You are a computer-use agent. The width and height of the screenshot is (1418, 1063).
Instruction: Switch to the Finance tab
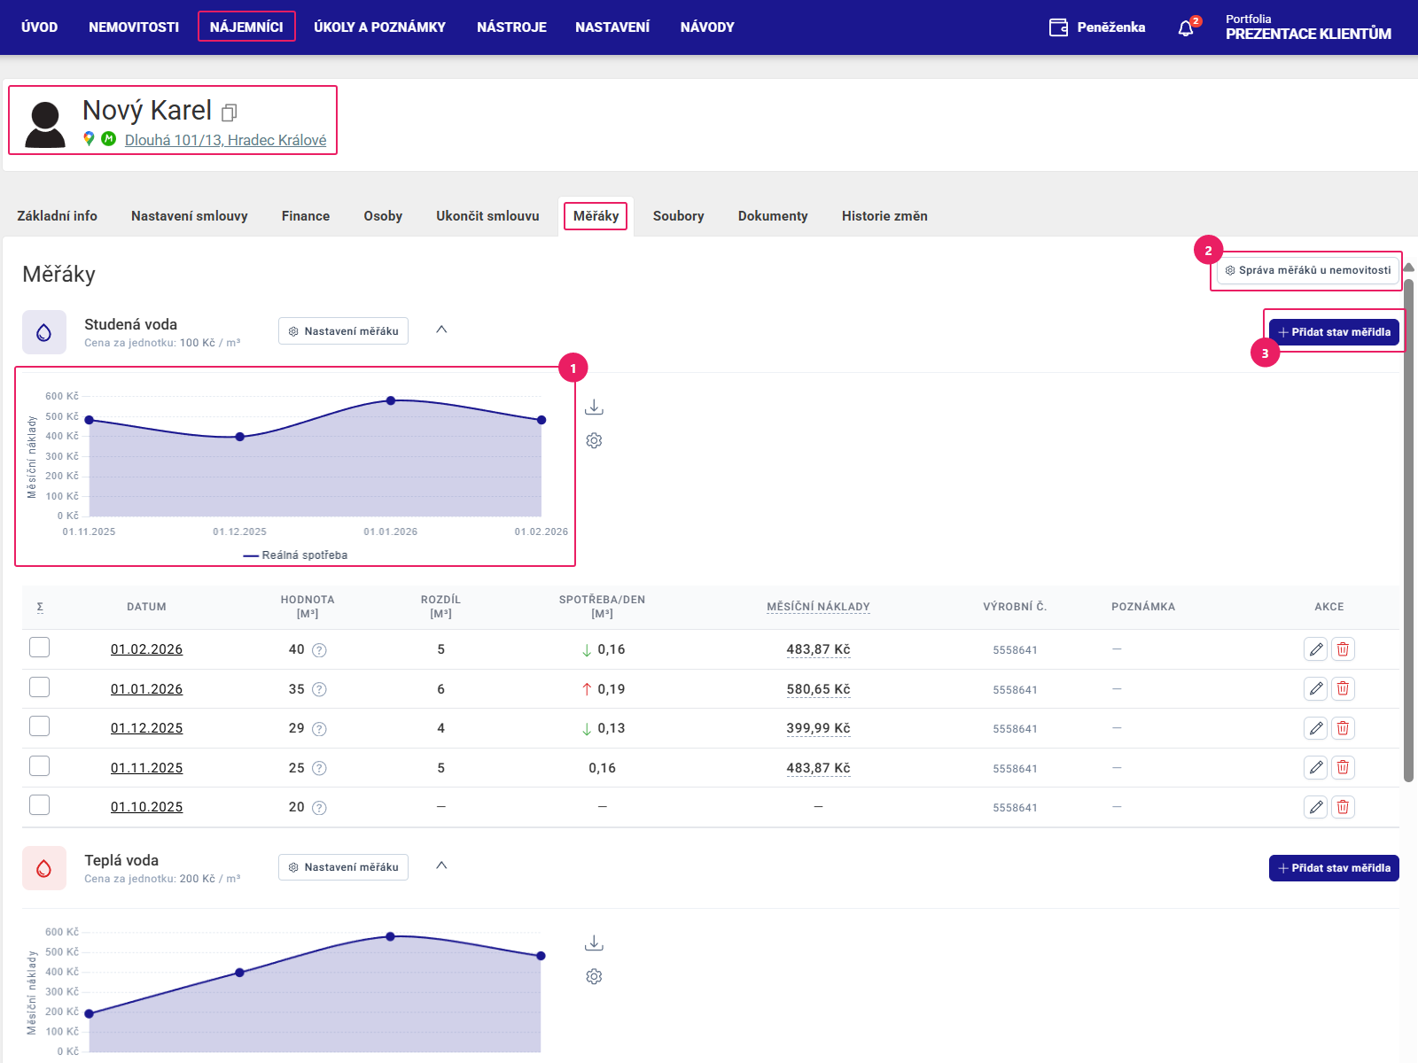tap(306, 216)
